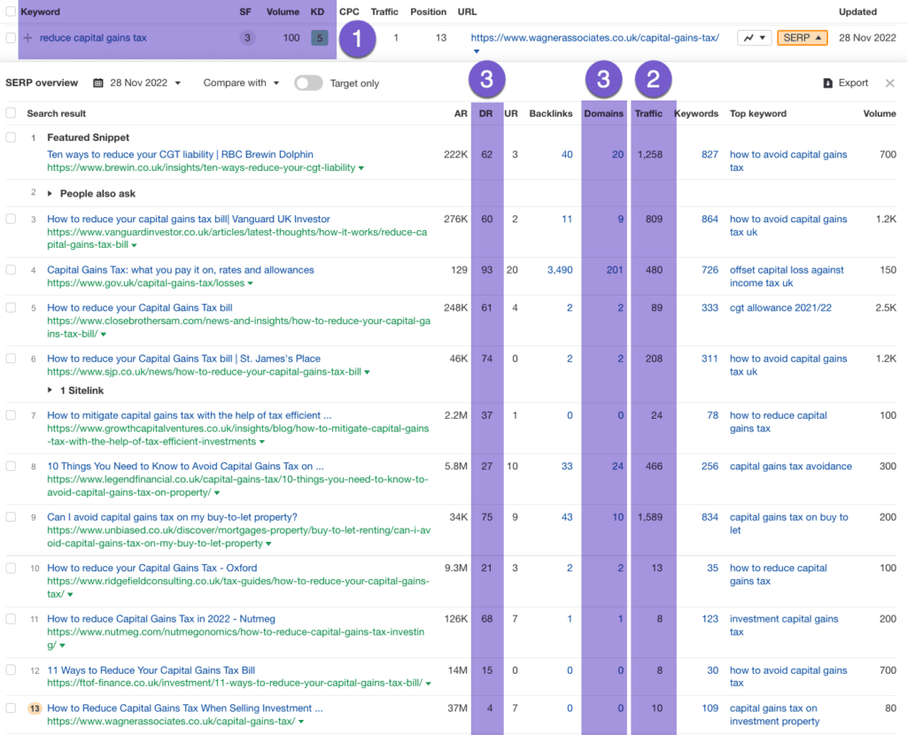Click the plus icon beside reduce capital gains tax

point(27,38)
